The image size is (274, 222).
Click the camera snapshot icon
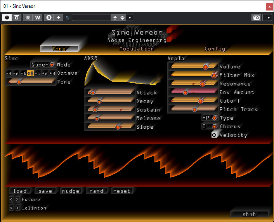256,17
